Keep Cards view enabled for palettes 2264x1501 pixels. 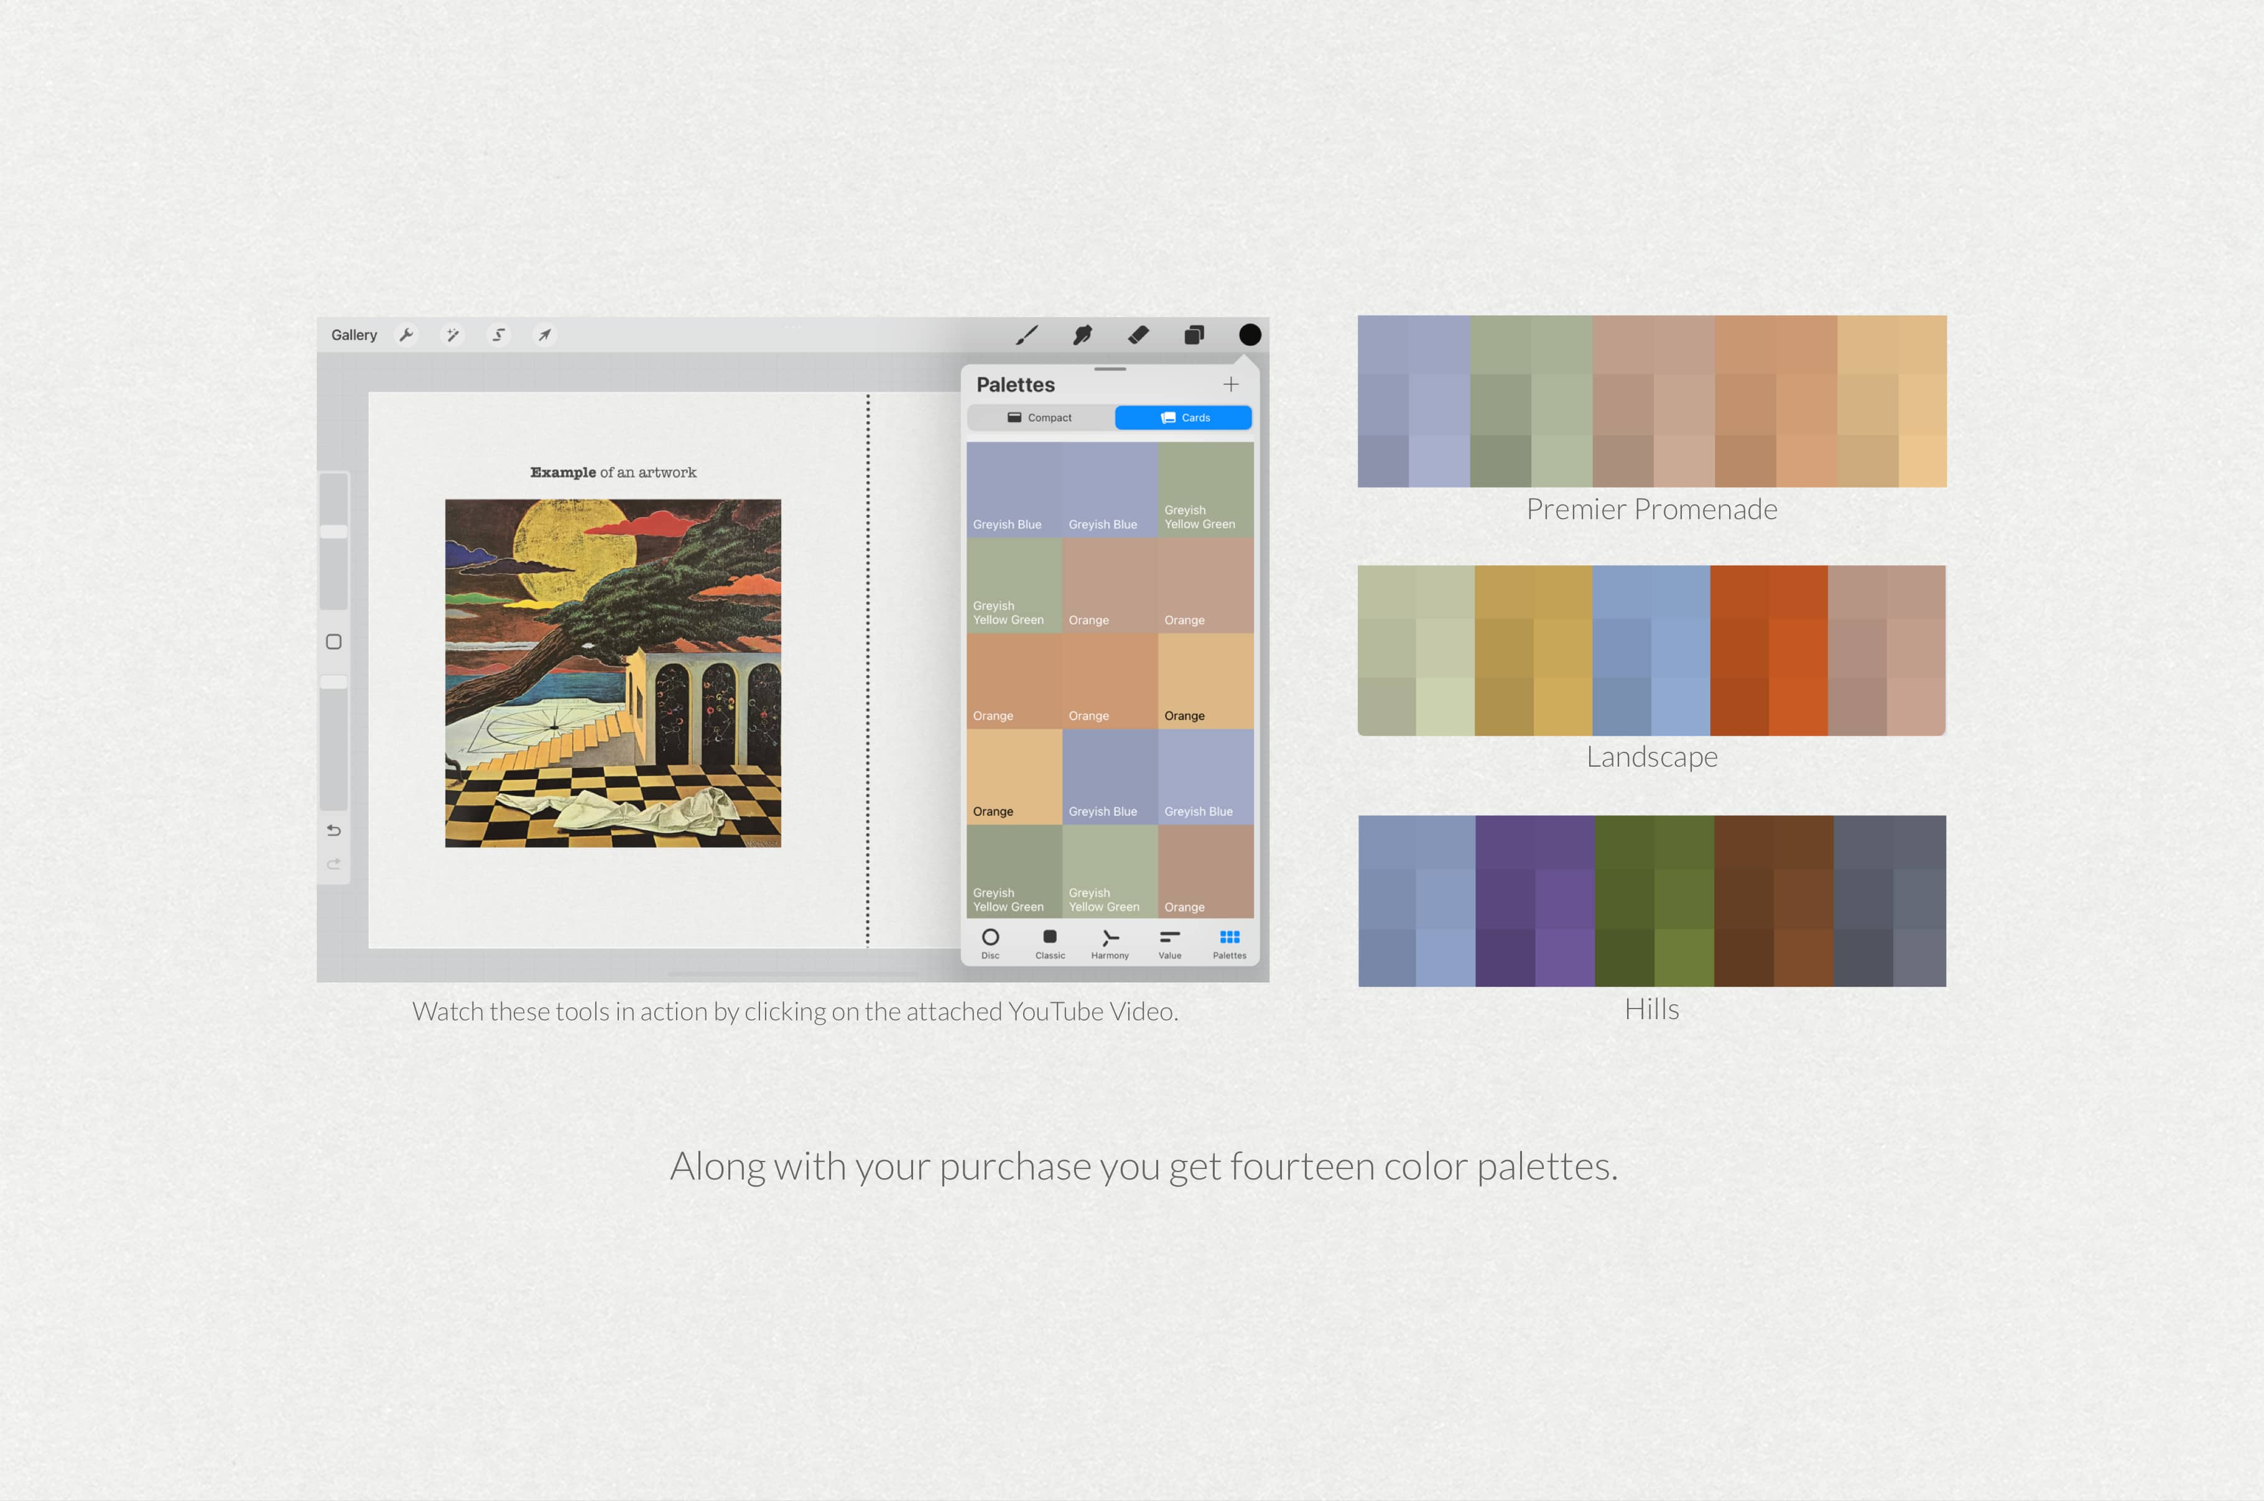1183,417
